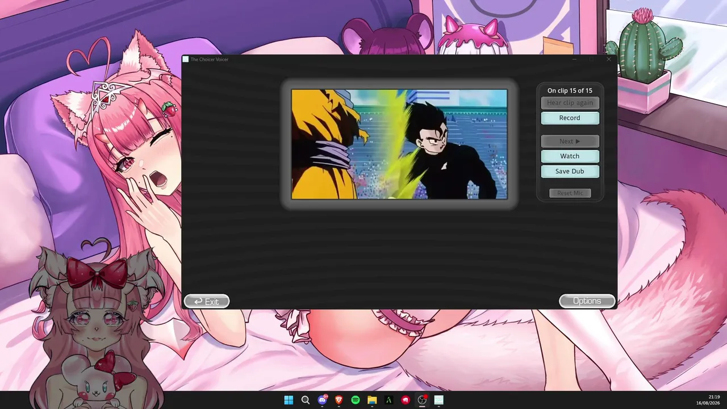
Task: Click the 'On clip 15 of 15' label
Action: click(570, 90)
